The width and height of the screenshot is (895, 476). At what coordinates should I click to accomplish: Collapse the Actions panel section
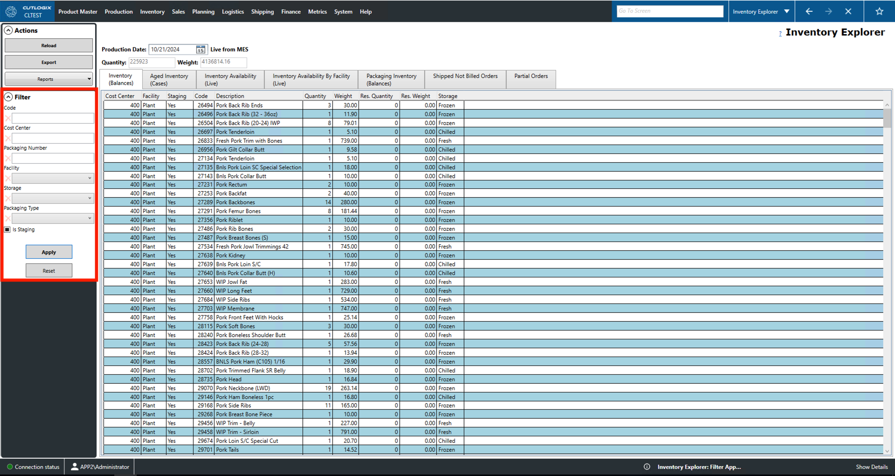coord(8,30)
